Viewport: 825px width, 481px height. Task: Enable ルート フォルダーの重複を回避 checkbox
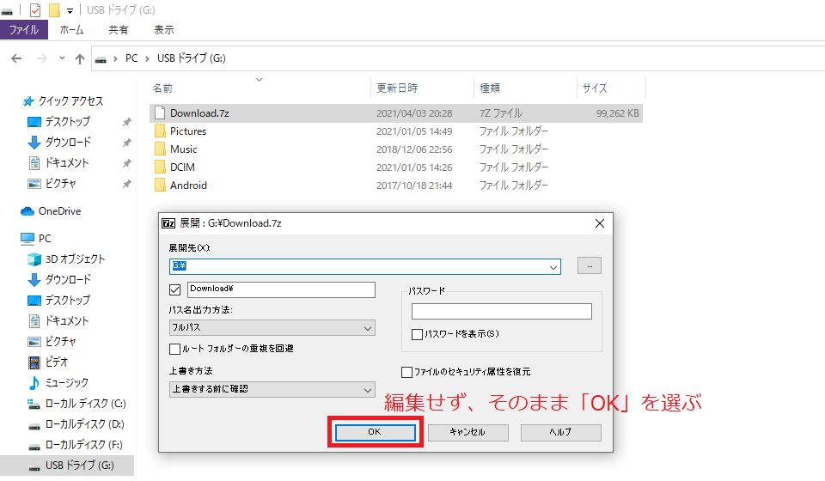(174, 349)
